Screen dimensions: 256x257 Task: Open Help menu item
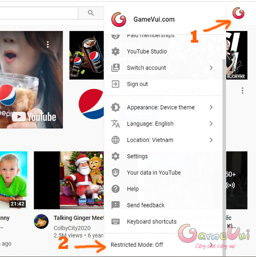coord(163,189)
